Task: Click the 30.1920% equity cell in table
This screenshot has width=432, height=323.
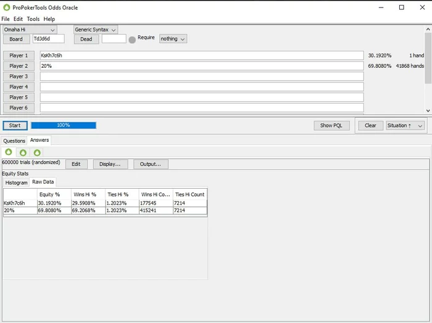Action: (54, 203)
